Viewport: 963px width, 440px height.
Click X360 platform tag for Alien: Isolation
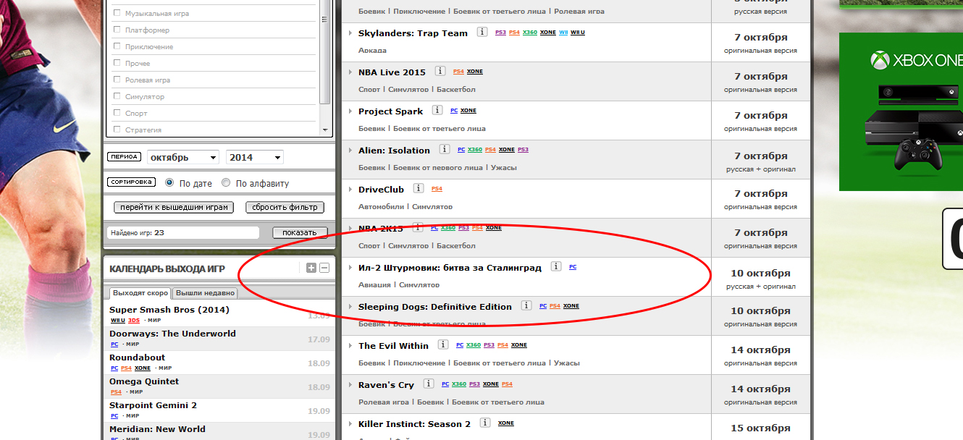point(474,150)
